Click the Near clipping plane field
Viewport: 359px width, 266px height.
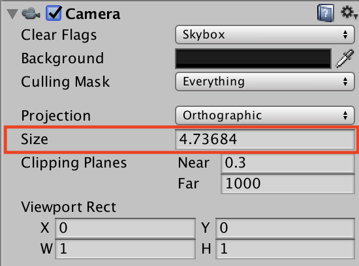[288, 163]
